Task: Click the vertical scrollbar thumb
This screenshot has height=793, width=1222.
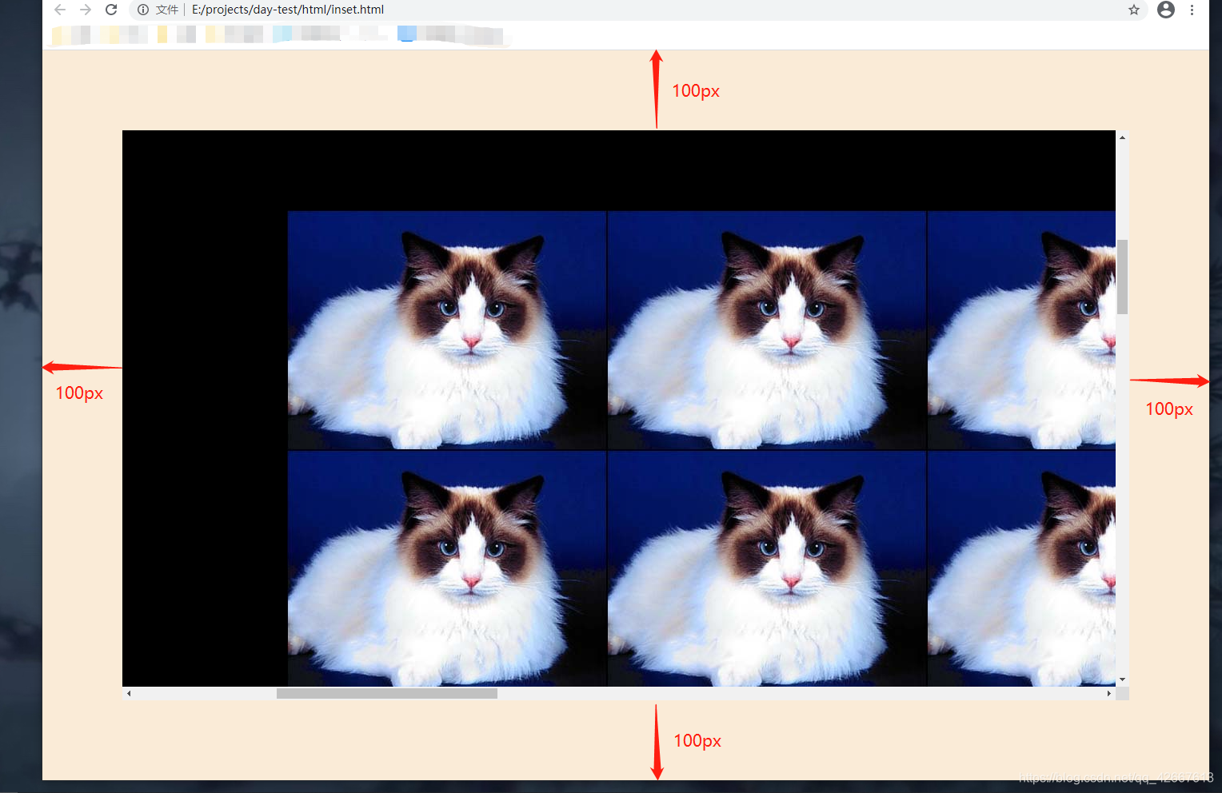Action: (1122, 277)
